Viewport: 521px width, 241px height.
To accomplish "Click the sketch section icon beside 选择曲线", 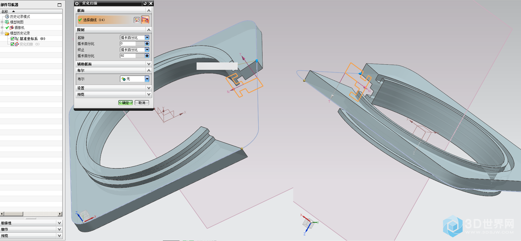I will (x=137, y=20).
